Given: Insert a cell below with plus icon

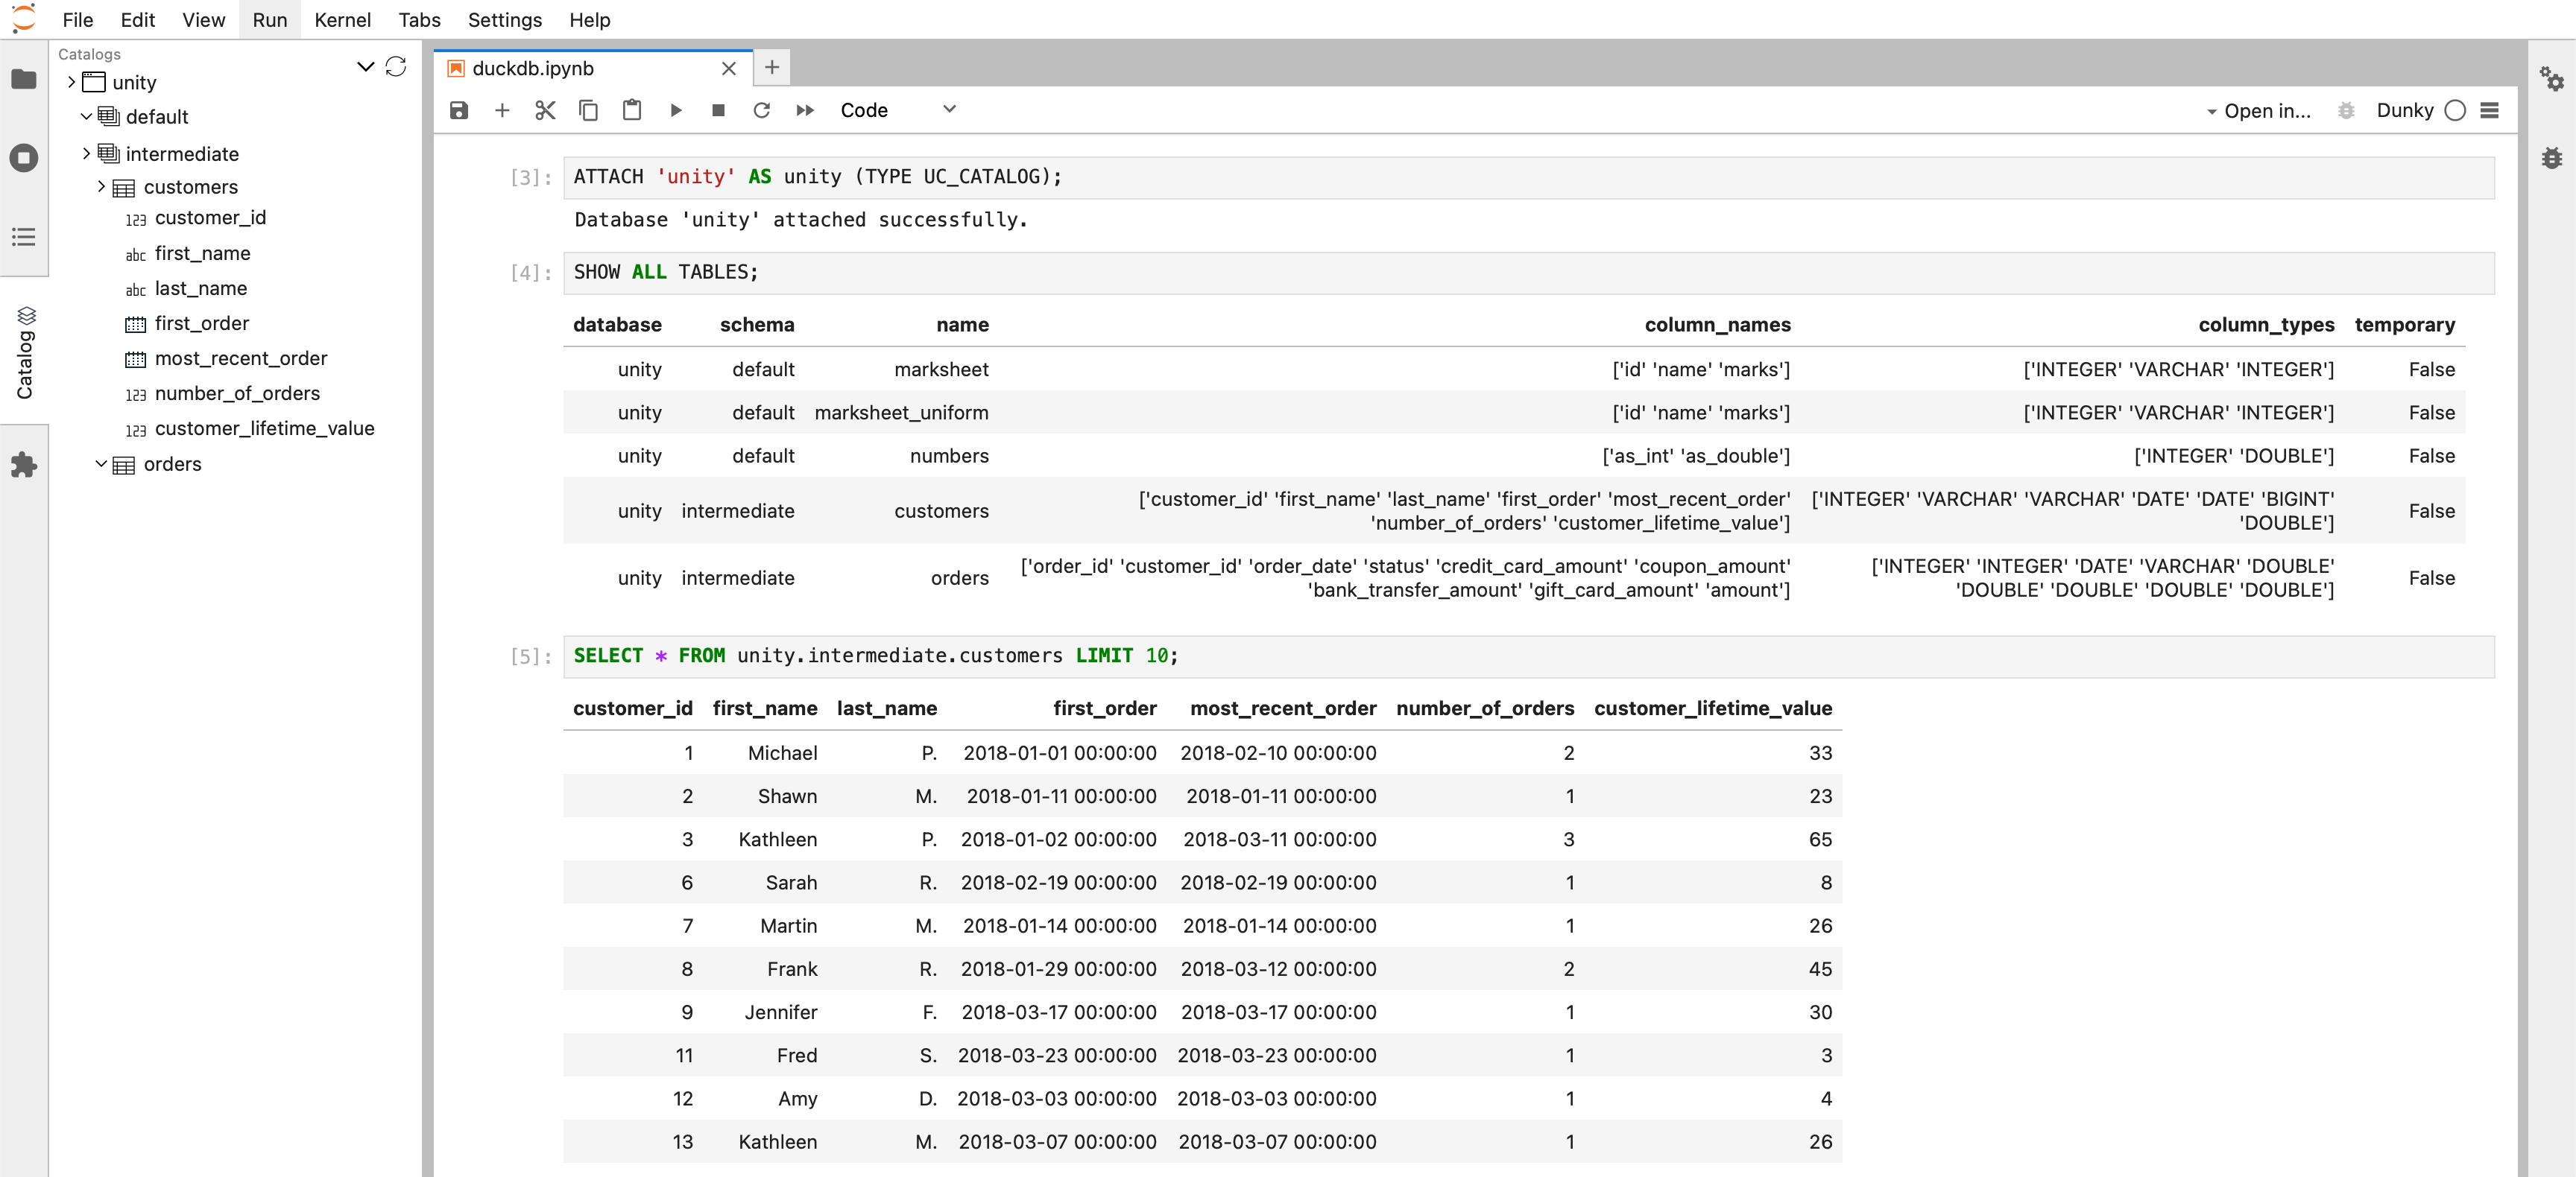Looking at the screenshot, I should pyautogui.click(x=502, y=110).
